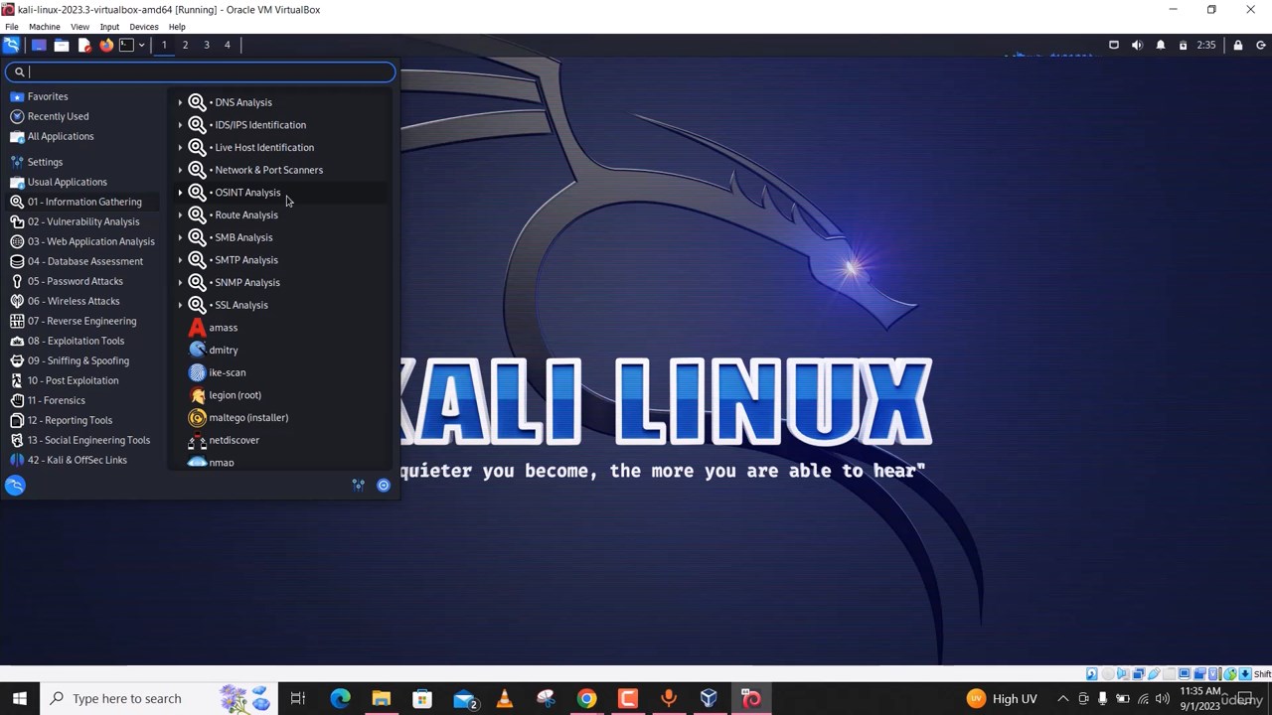Select 13 - Social Engineering Tools category
The image size is (1272, 715).
[84, 440]
